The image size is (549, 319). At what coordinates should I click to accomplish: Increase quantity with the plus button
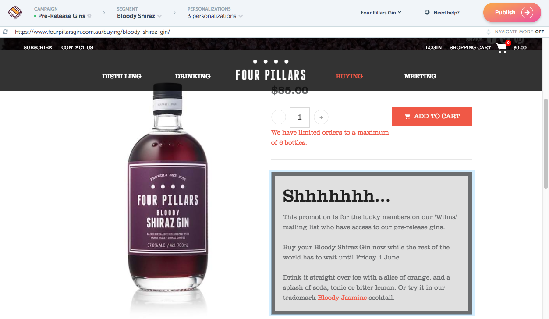pos(321,117)
